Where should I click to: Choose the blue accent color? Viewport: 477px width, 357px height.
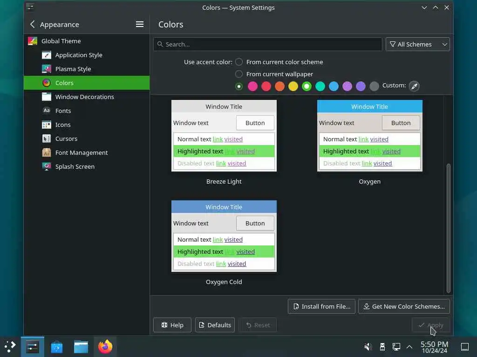click(334, 86)
